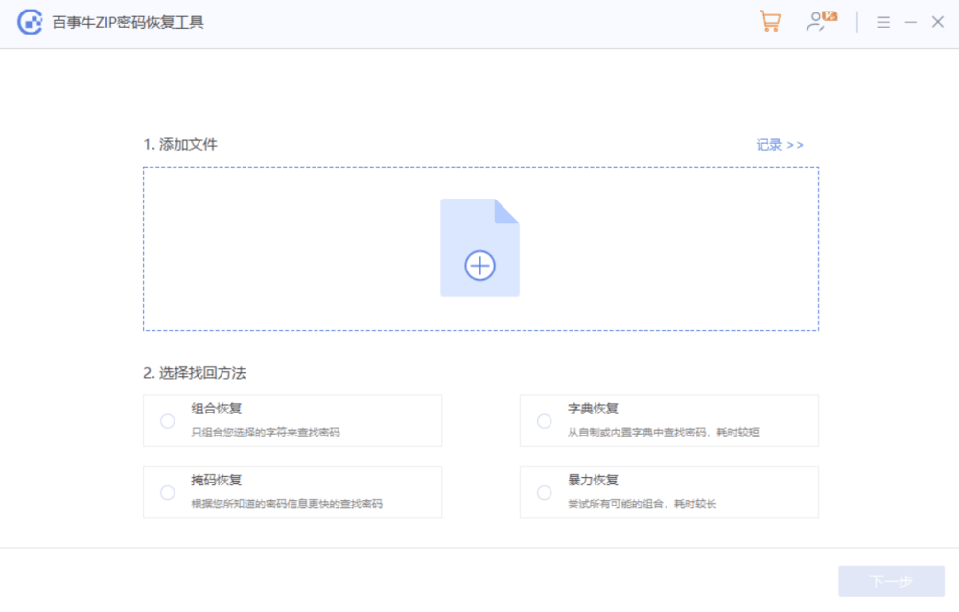Click the document icon in the upload area
The image size is (959, 612).
pyautogui.click(x=479, y=246)
